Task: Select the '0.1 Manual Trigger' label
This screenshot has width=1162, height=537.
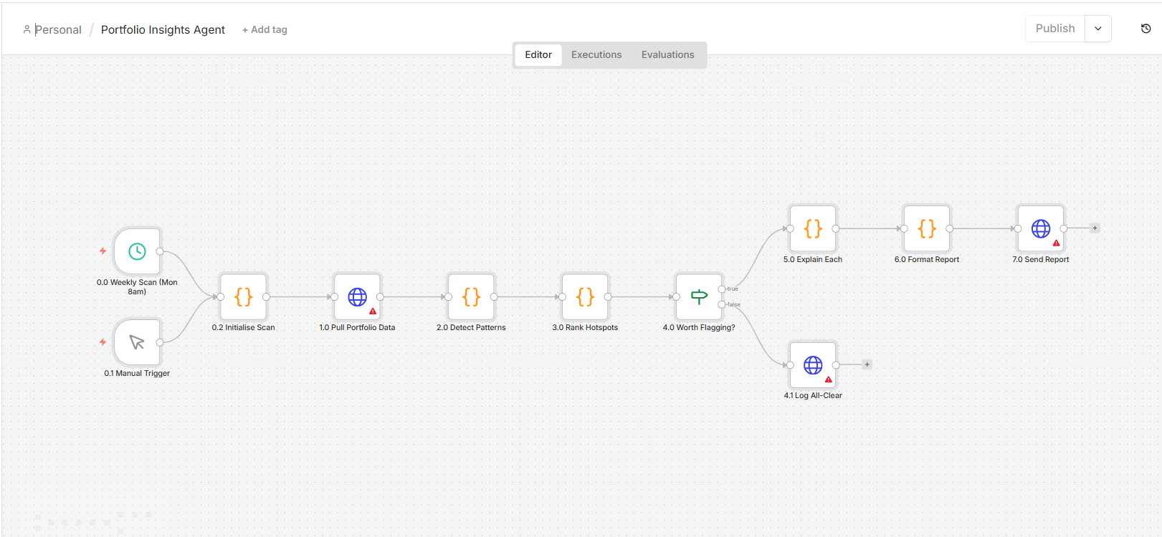Action: [x=137, y=373]
